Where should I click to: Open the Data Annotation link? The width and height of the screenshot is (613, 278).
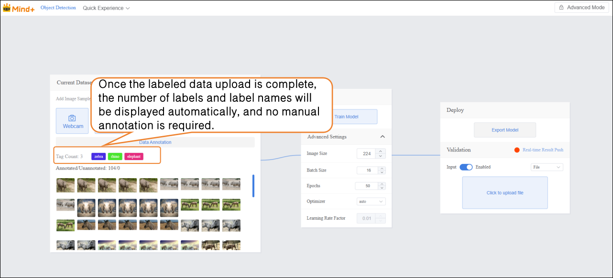[155, 142]
